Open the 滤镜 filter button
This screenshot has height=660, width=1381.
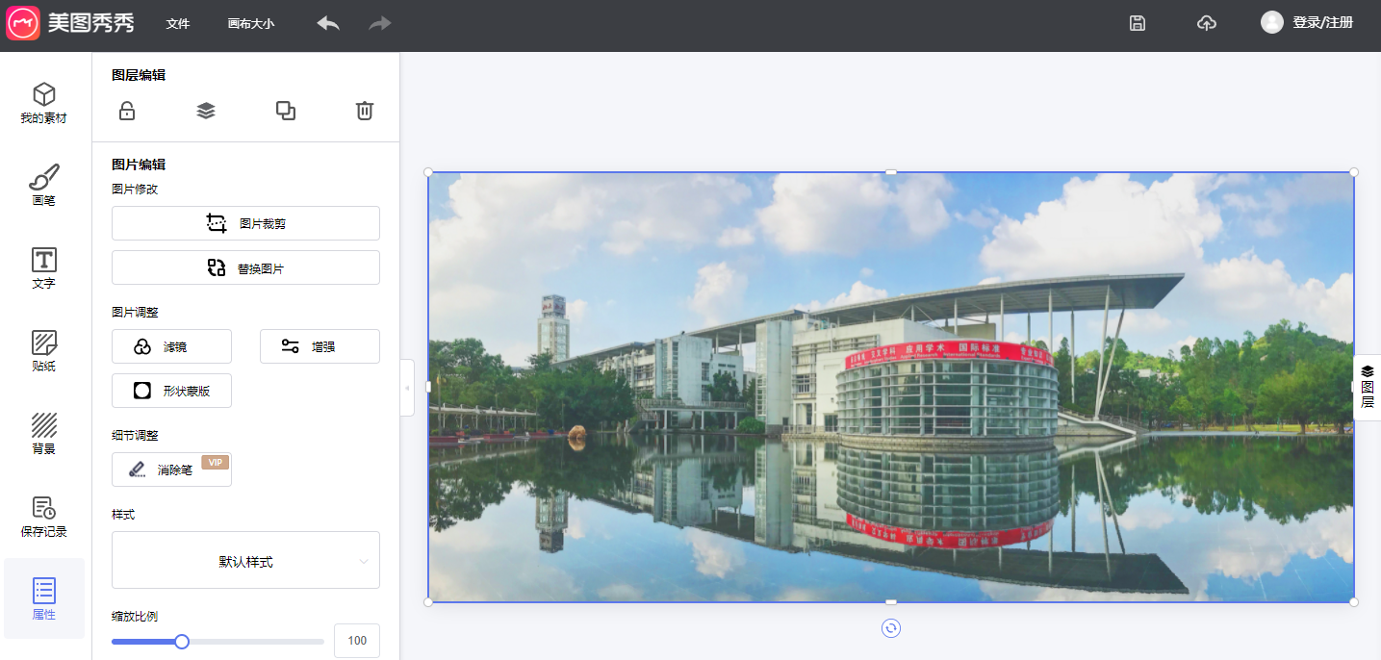[171, 346]
